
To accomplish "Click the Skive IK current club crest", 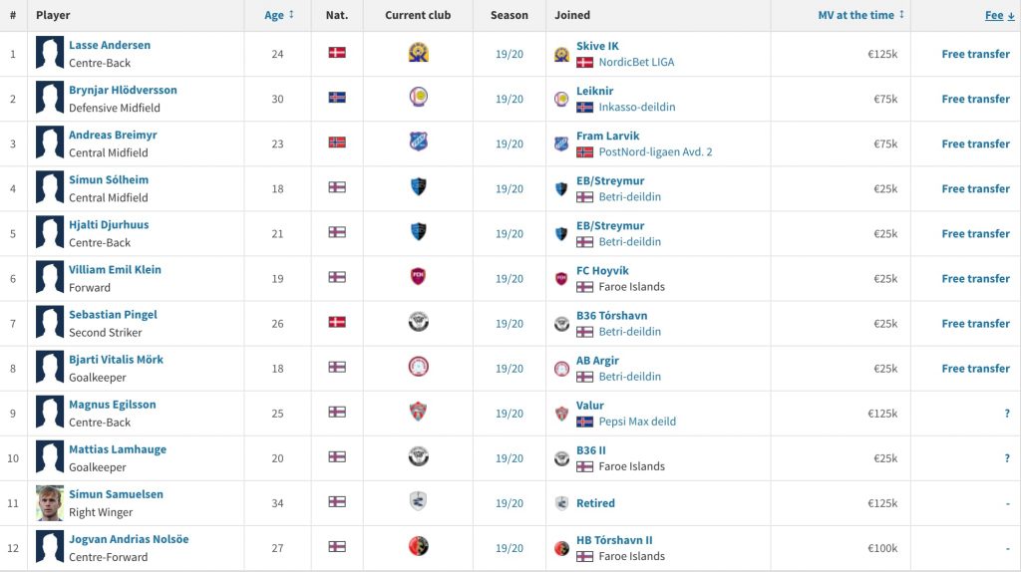I will point(418,53).
